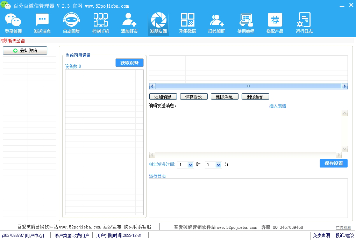Click the message list scrollbar left arrow
Viewport: 356px width, 240px height.
point(152,86)
